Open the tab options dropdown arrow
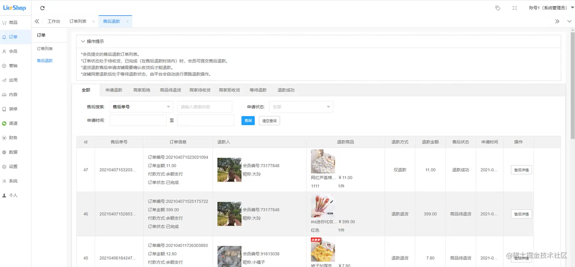 pos(569,21)
